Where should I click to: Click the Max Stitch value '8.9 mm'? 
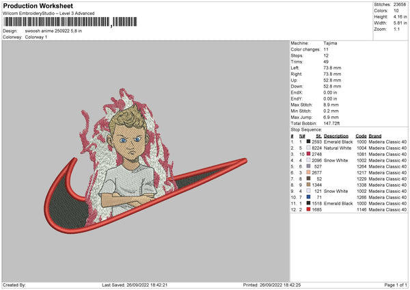[331, 105]
